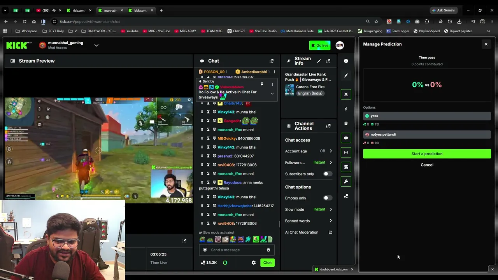This screenshot has width=498, height=280.
Task: Switch to the YouTube (395) browser tab
Action: pyautogui.click(x=49, y=10)
